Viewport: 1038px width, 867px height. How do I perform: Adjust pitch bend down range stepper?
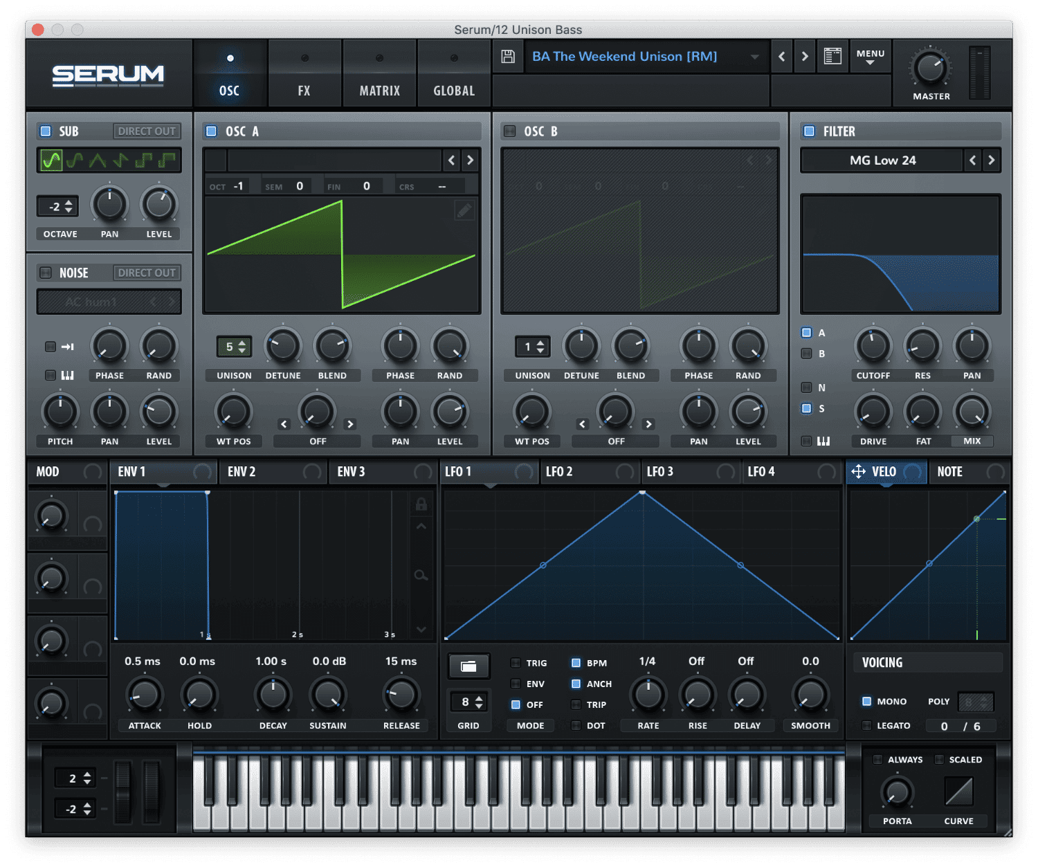(77, 808)
